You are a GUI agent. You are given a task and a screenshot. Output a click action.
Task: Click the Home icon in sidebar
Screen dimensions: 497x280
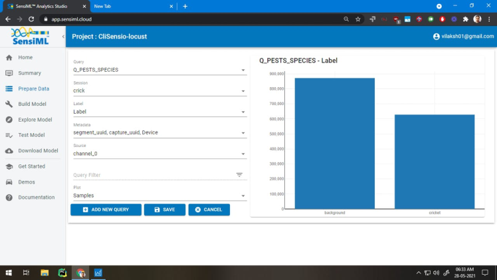[9, 58]
